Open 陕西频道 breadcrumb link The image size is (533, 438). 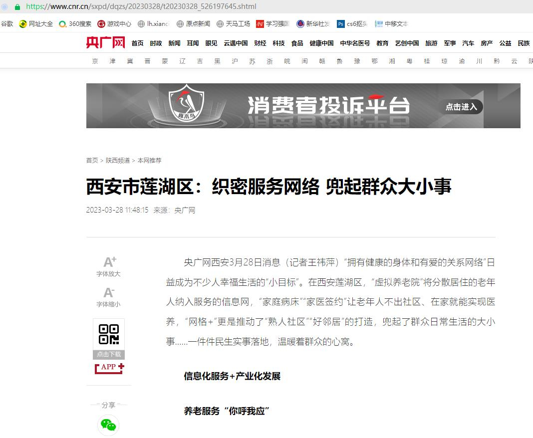[x=117, y=160]
